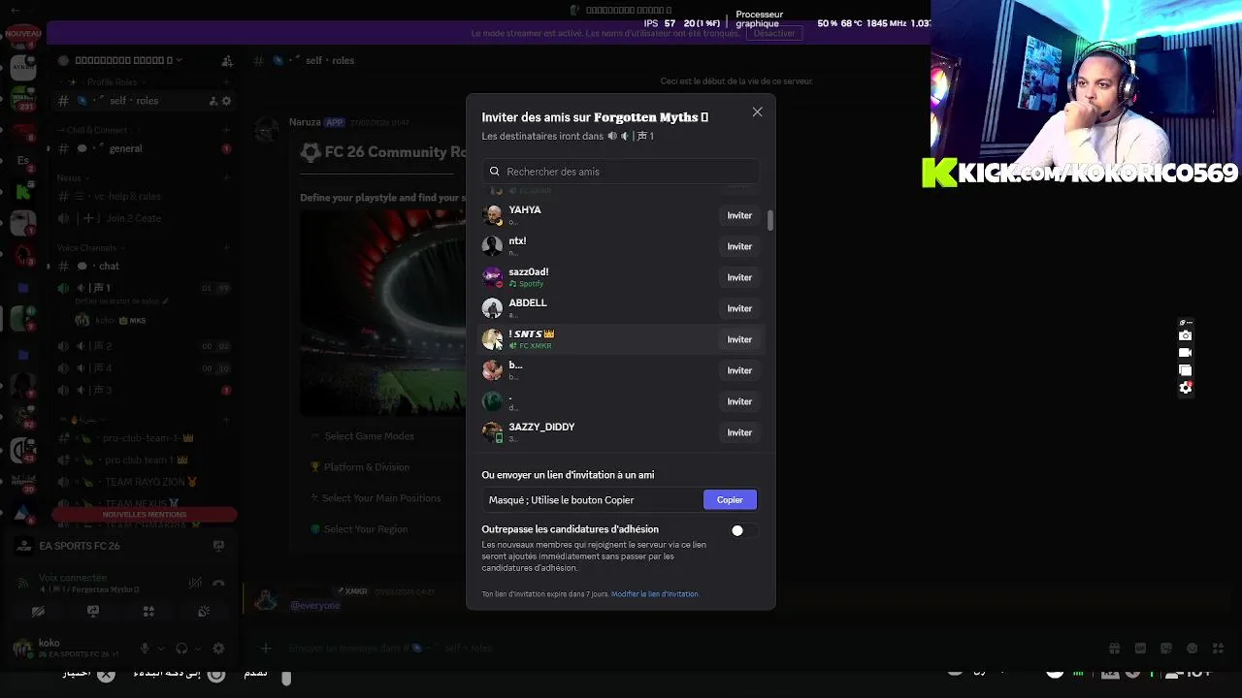This screenshot has width=1242, height=698.
Task: Open gift icon in message bar
Action: tap(1115, 649)
